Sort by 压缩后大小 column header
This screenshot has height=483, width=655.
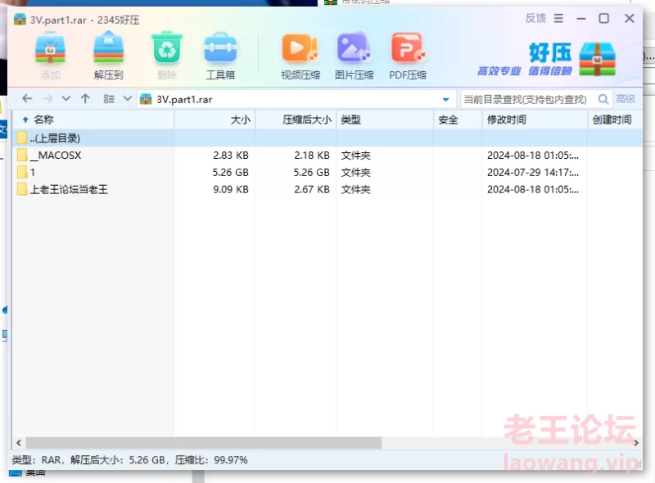[296, 120]
